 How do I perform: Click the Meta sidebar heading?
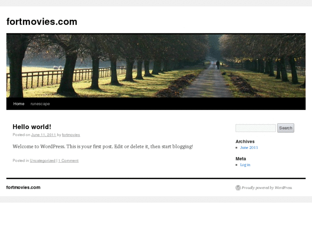tap(241, 159)
